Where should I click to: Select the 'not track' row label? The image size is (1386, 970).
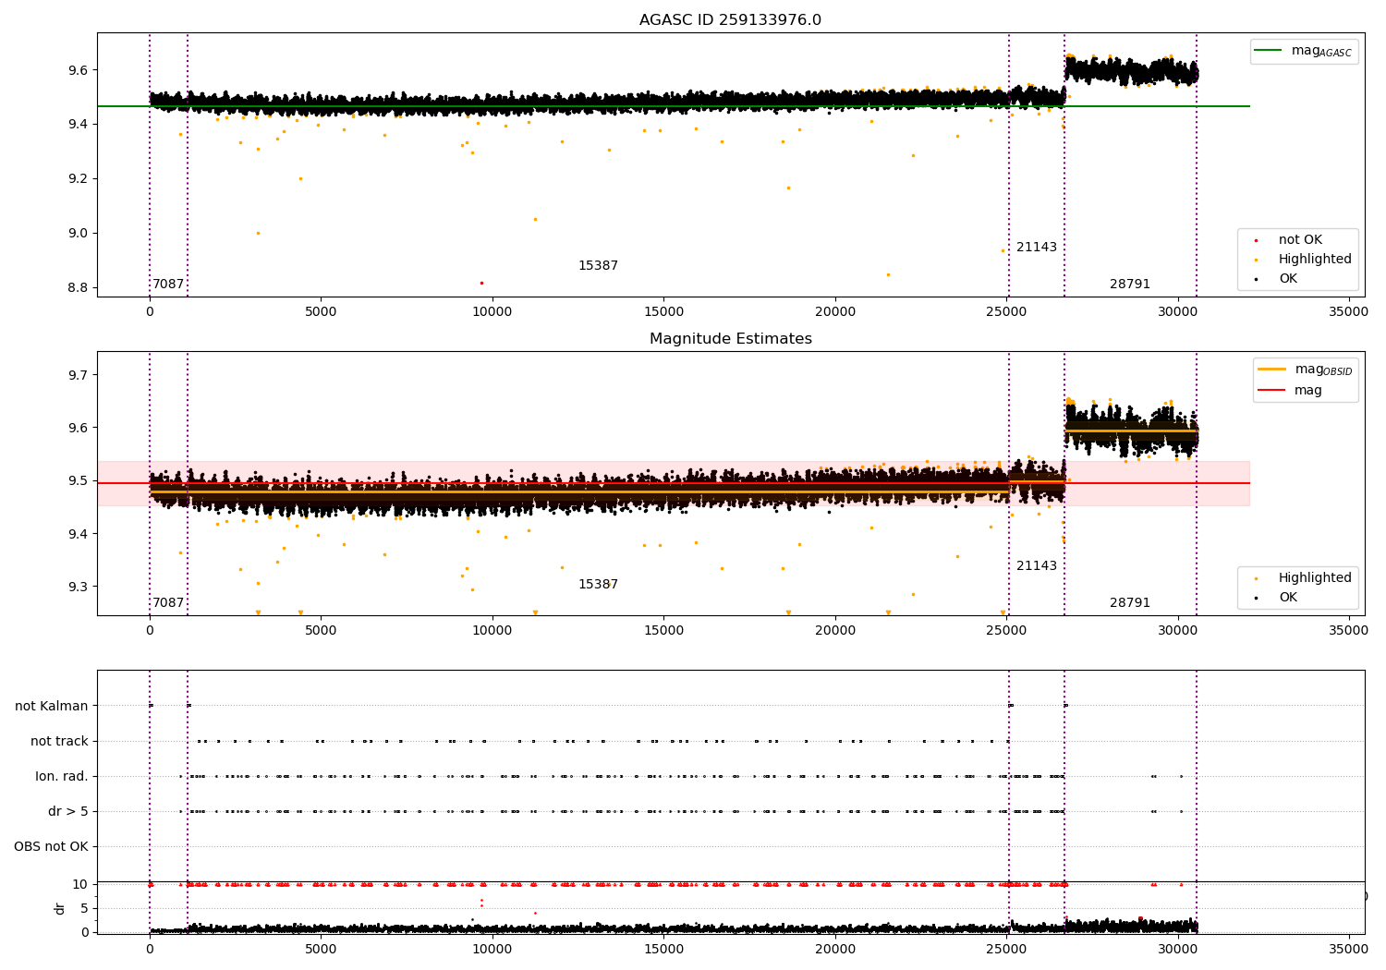tap(59, 741)
